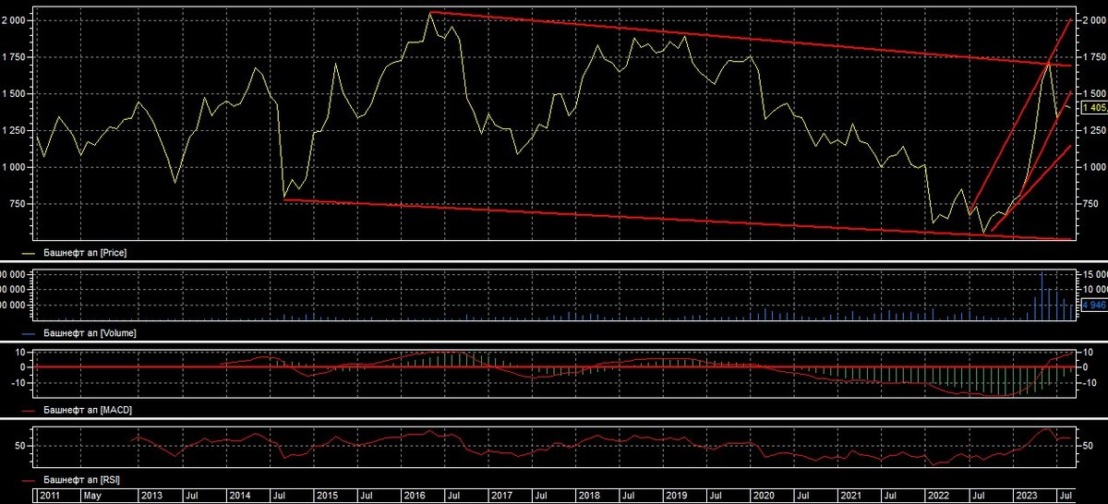Select 2013 on the time axis

point(151,497)
